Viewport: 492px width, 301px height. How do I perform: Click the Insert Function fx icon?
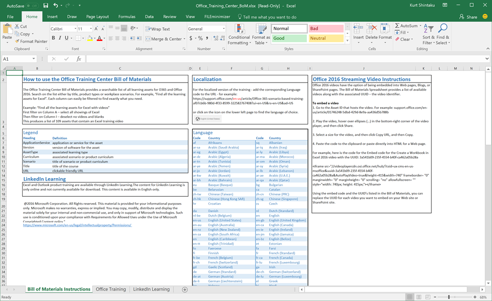click(x=78, y=59)
